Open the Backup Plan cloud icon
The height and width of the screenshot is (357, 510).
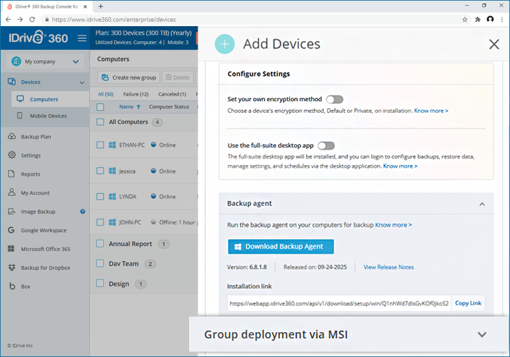pos(11,136)
